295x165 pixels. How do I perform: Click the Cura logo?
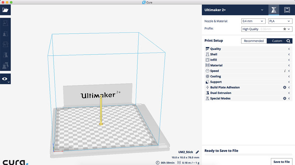tap(15, 162)
